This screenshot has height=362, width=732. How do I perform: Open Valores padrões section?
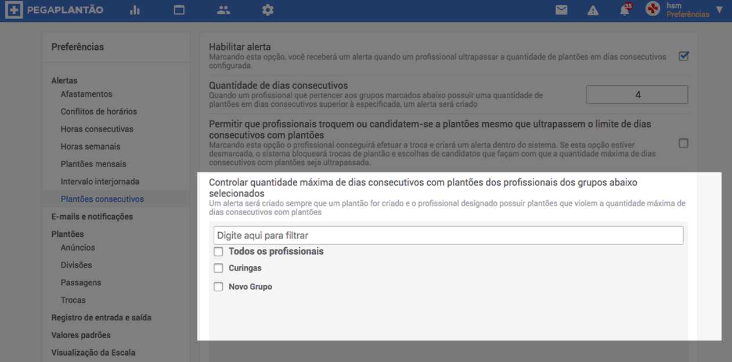(81, 335)
